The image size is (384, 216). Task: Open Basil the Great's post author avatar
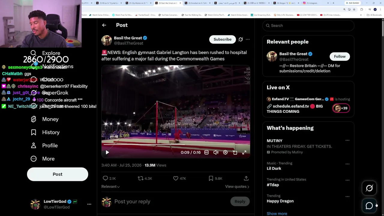[106, 40]
